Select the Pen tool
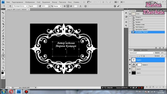The width and height of the screenshot is (167, 94). pos(3,53)
